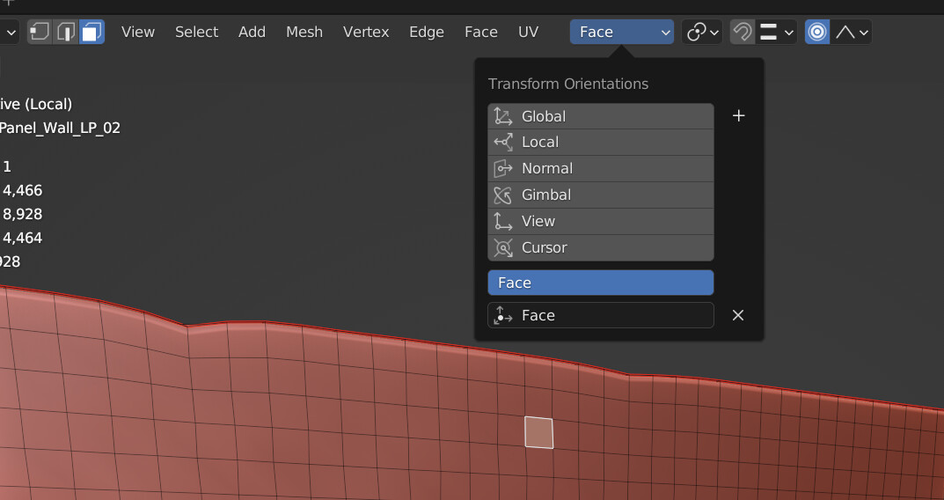Image resolution: width=944 pixels, height=500 pixels.
Task: Open the pivot point dropdown
Action: point(702,32)
